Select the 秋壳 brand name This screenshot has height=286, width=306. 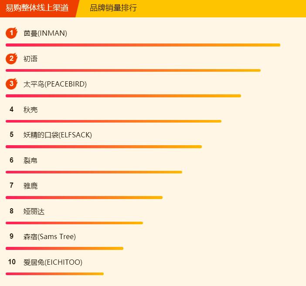[31, 110]
